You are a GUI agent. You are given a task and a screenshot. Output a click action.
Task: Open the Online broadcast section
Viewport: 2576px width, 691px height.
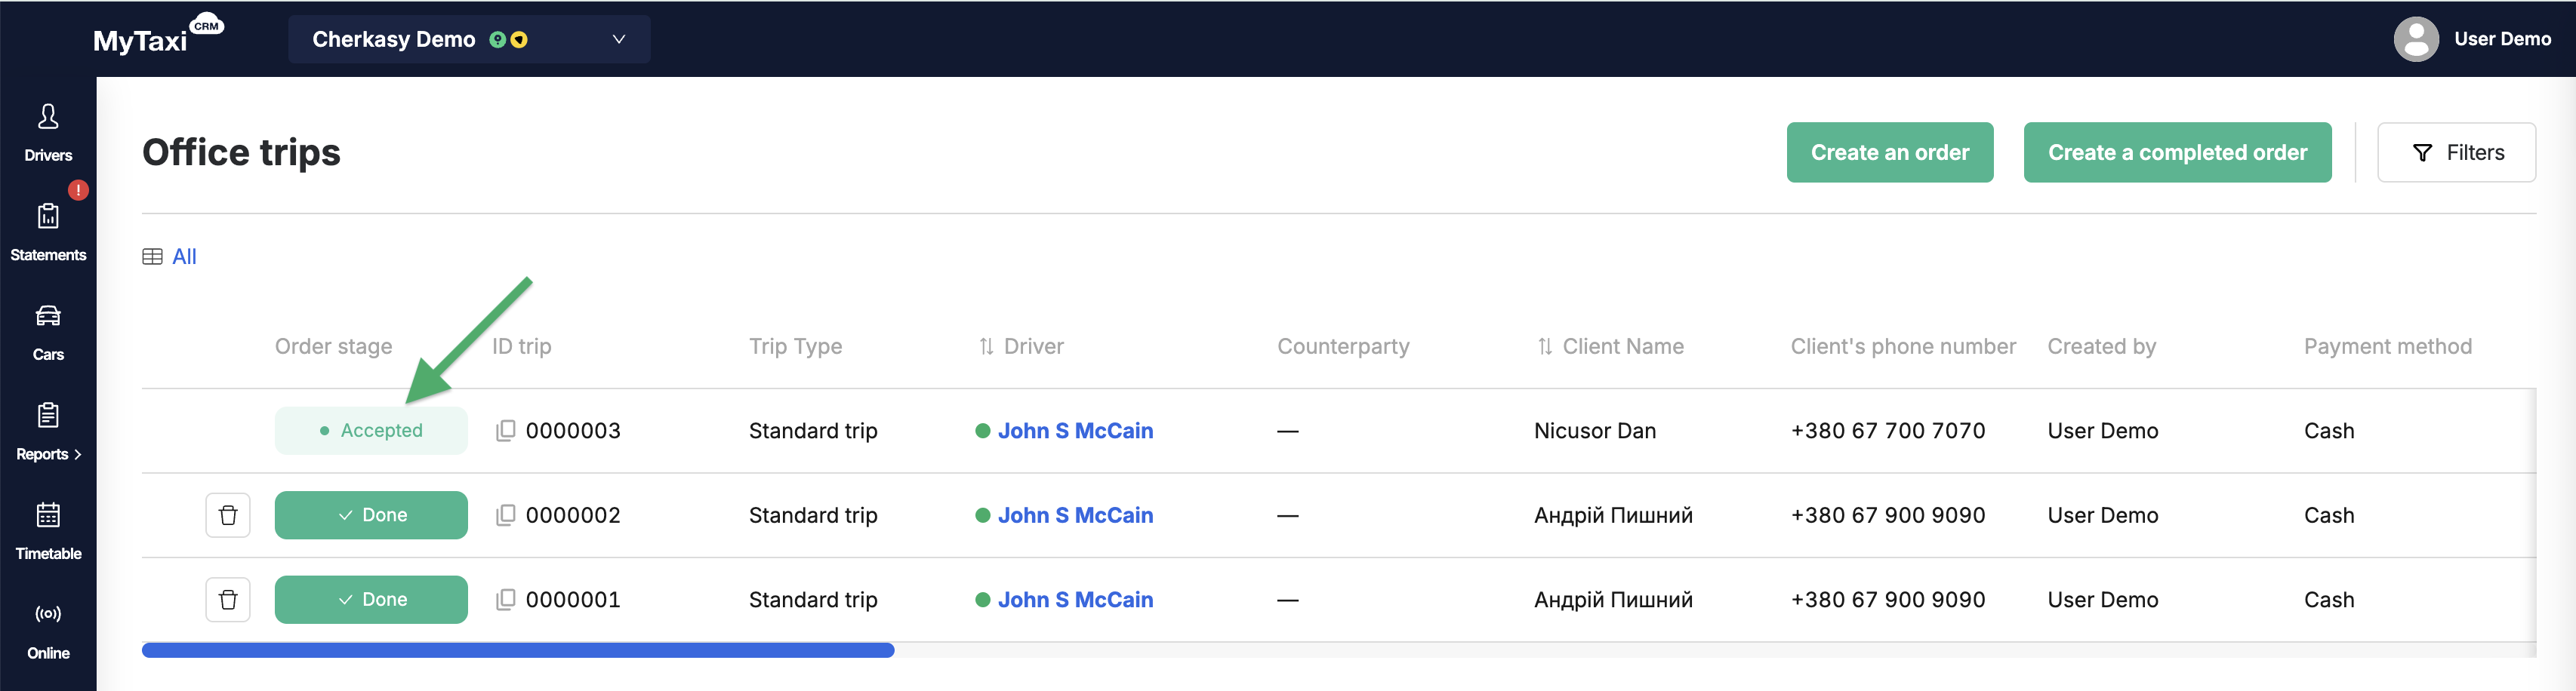pyautogui.click(x=48, y=631)
